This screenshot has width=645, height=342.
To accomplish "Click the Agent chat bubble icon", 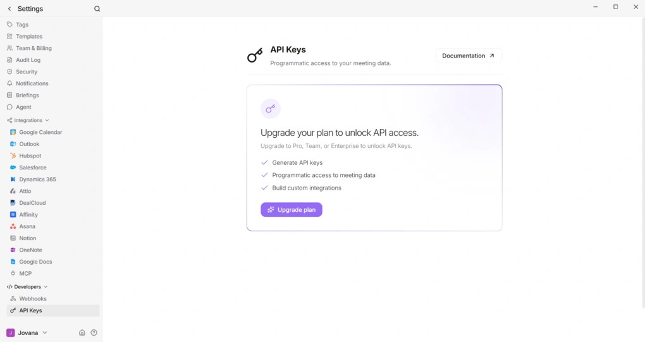I will (x=9, y=107).
